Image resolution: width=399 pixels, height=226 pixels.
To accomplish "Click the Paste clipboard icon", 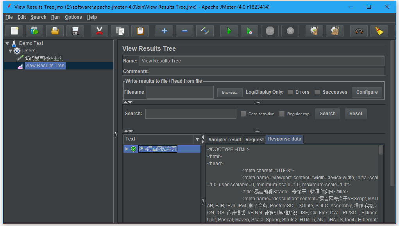I will pyautogui.click(x=140, y=31).
